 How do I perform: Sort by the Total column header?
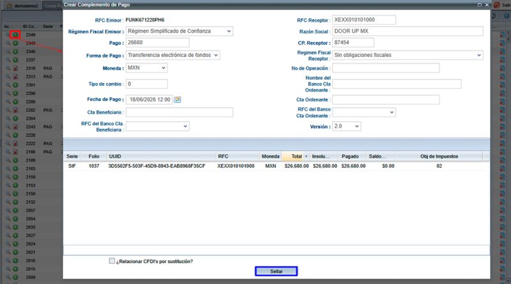point(295,156)
